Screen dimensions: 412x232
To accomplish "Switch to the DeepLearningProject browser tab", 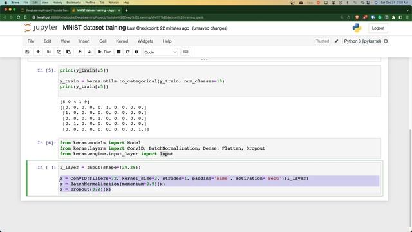I will click(x=44, y=10).
